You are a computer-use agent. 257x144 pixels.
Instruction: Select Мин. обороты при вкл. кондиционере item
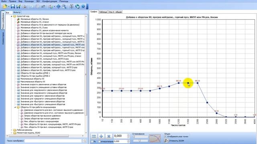41,122
